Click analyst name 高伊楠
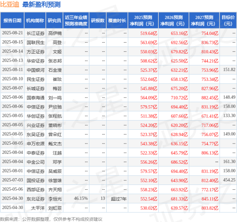The image size is (237, 222). point(55,33)
